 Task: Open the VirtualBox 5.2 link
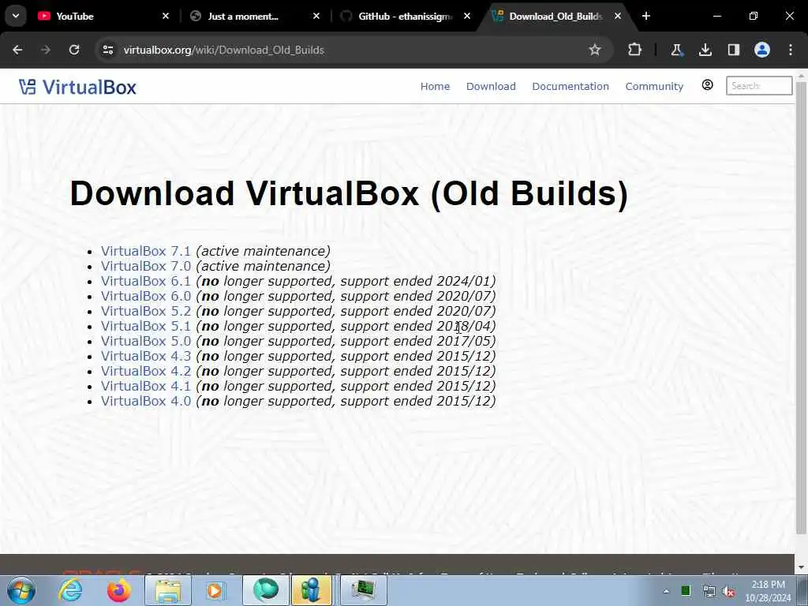(x=146, y=311)
